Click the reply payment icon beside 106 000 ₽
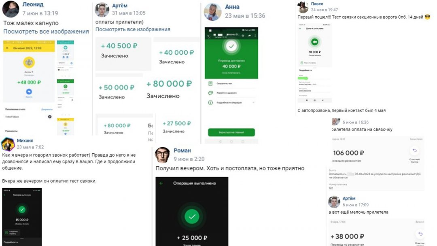 (x=414, y=151)
